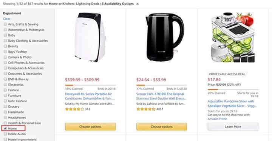Click the Secura kettle's star rating
This screenshot has width=272, height=141.
(x=146, y=109)
